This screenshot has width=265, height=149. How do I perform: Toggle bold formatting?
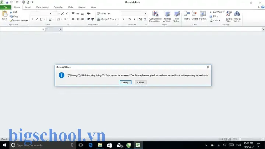tap(32, 19)
